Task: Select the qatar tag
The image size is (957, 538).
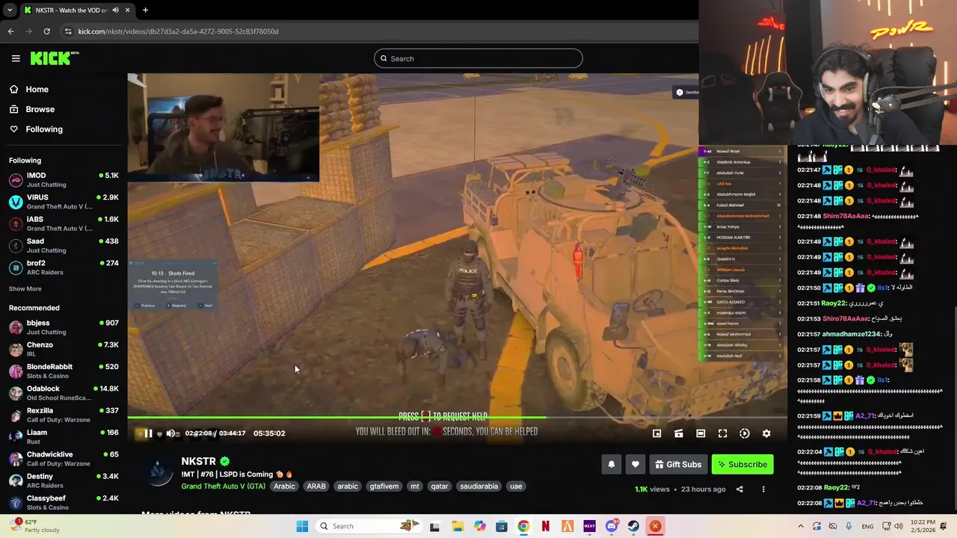Action: point(440,486)
